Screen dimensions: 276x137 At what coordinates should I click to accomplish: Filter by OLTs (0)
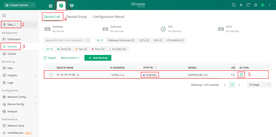click(144, 40)
